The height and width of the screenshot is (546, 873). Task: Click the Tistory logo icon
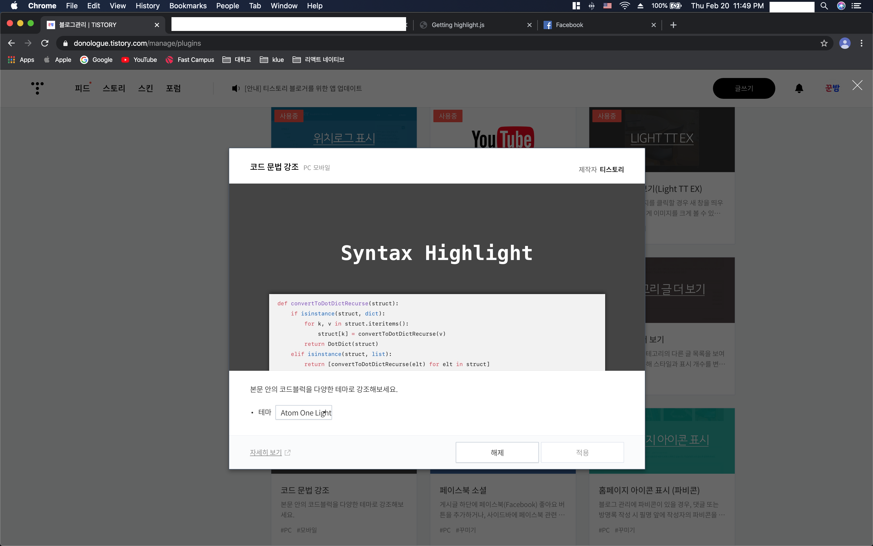(x=37, y=88)
